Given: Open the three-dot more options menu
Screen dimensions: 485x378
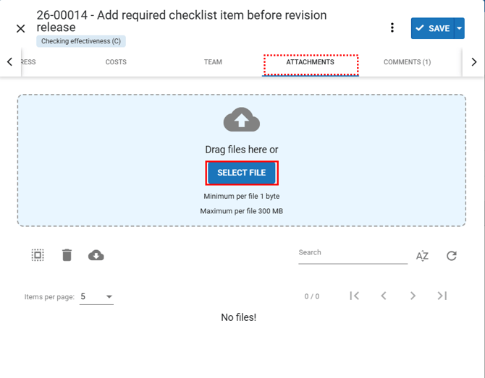Looking at the screenshot, I should [x=392, y=28].
